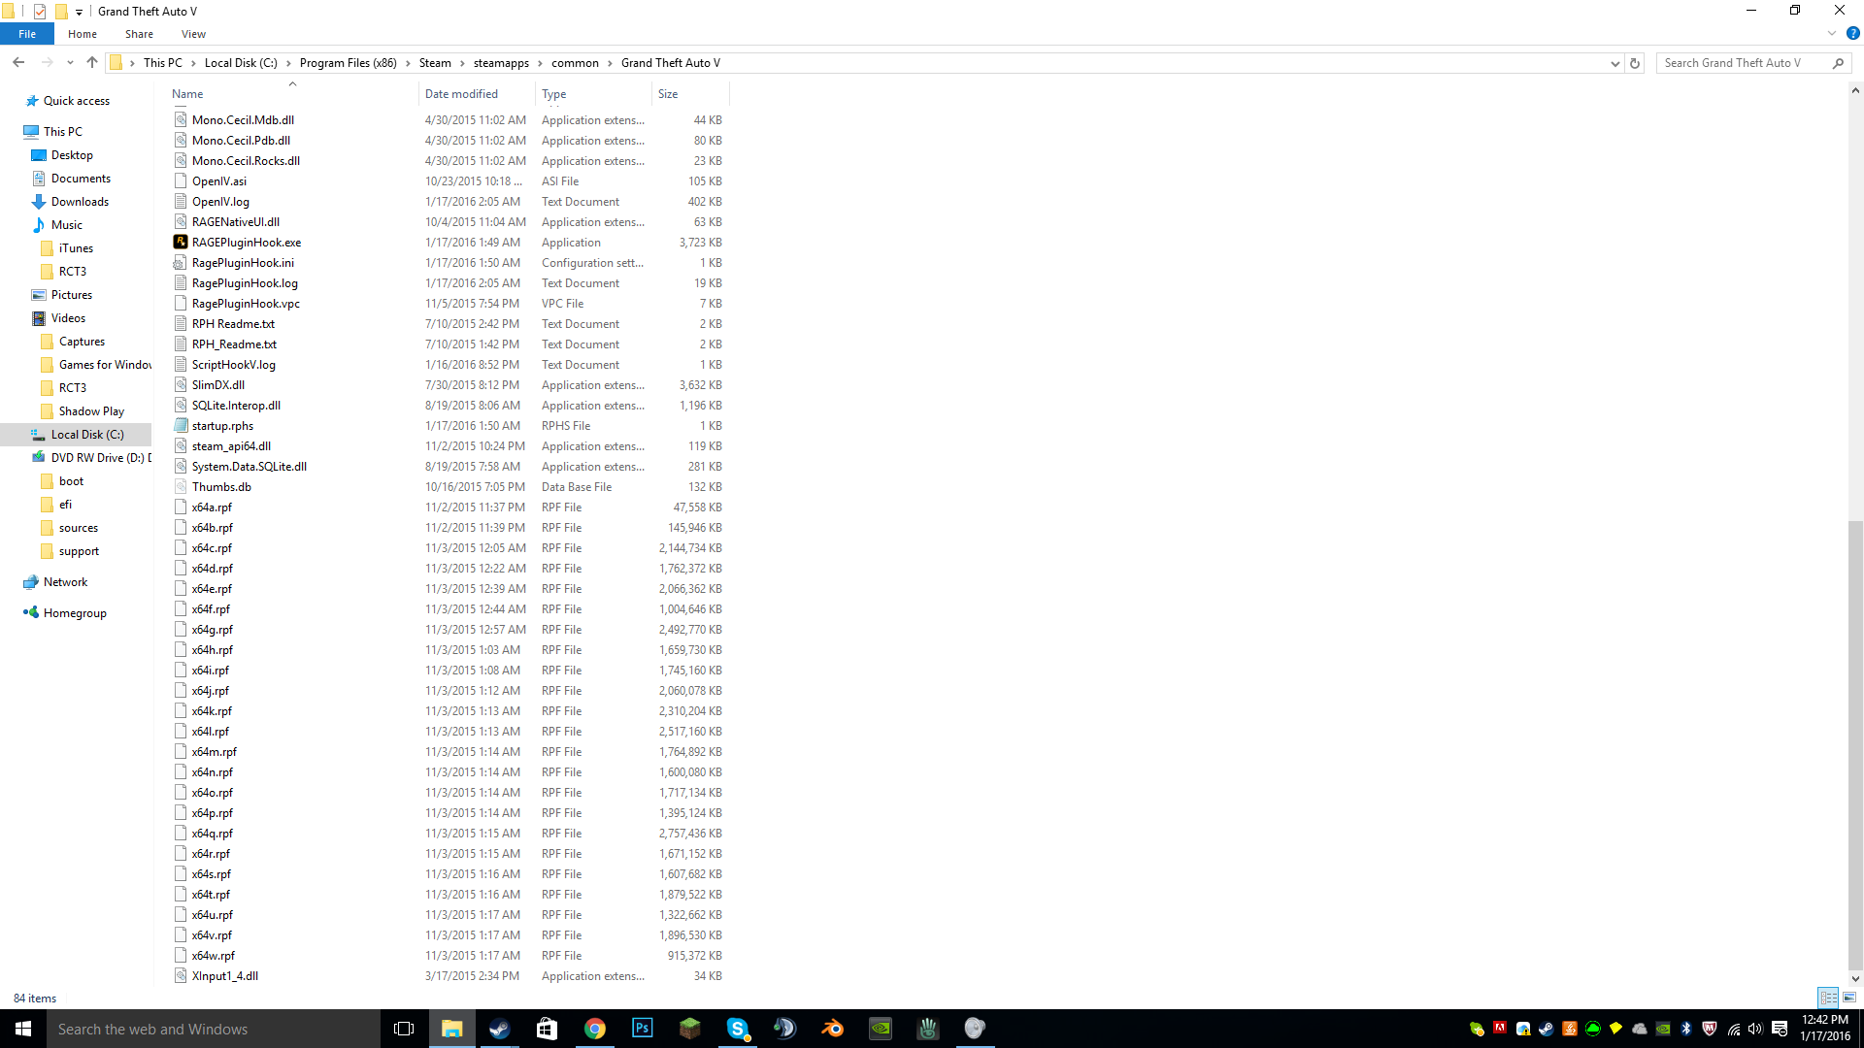The width and height of the screenshot is (1864, 1048).
Task: Open the File menu
Action: (27, 34)
